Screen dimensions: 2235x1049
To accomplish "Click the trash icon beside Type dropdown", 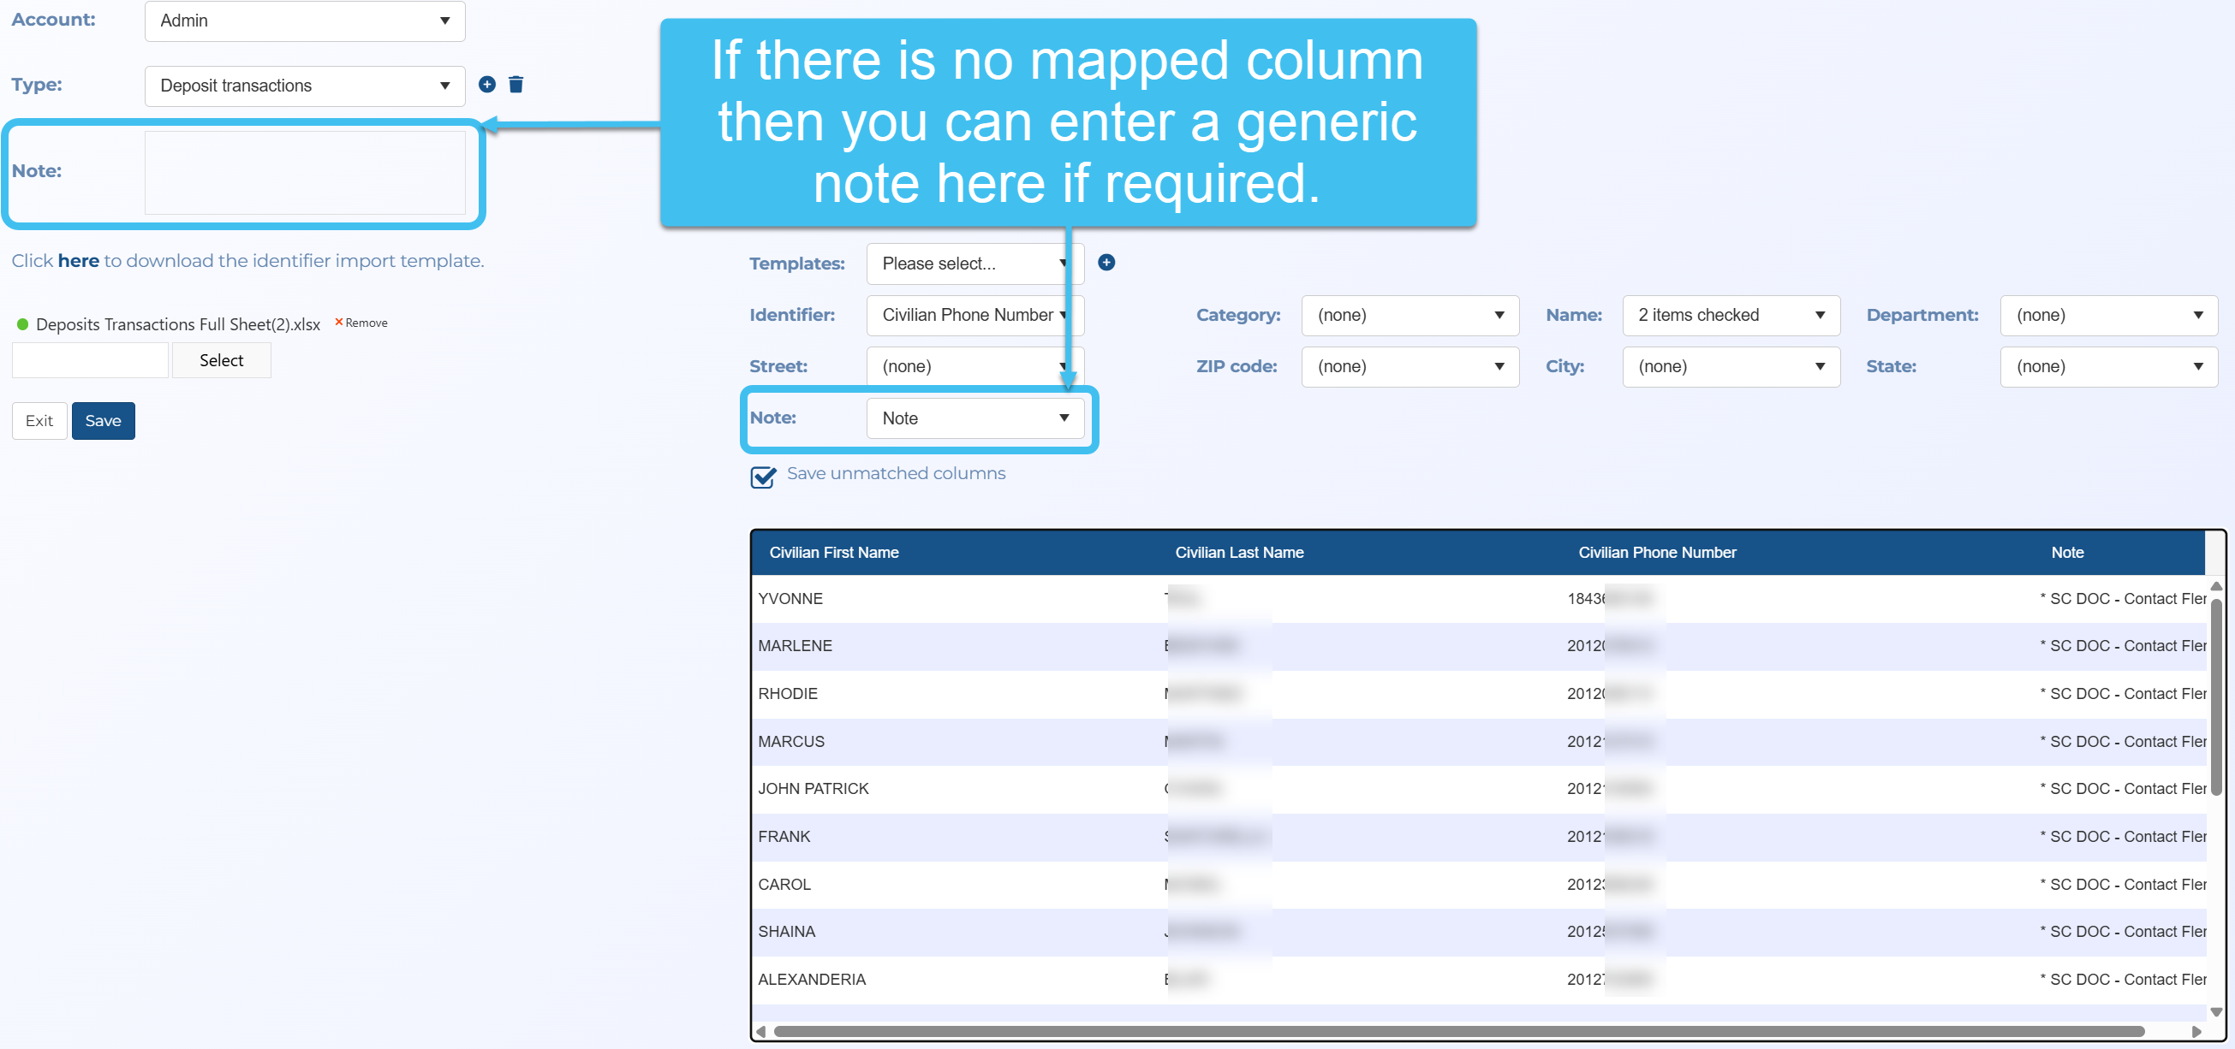I will click(x=516, y=84).
